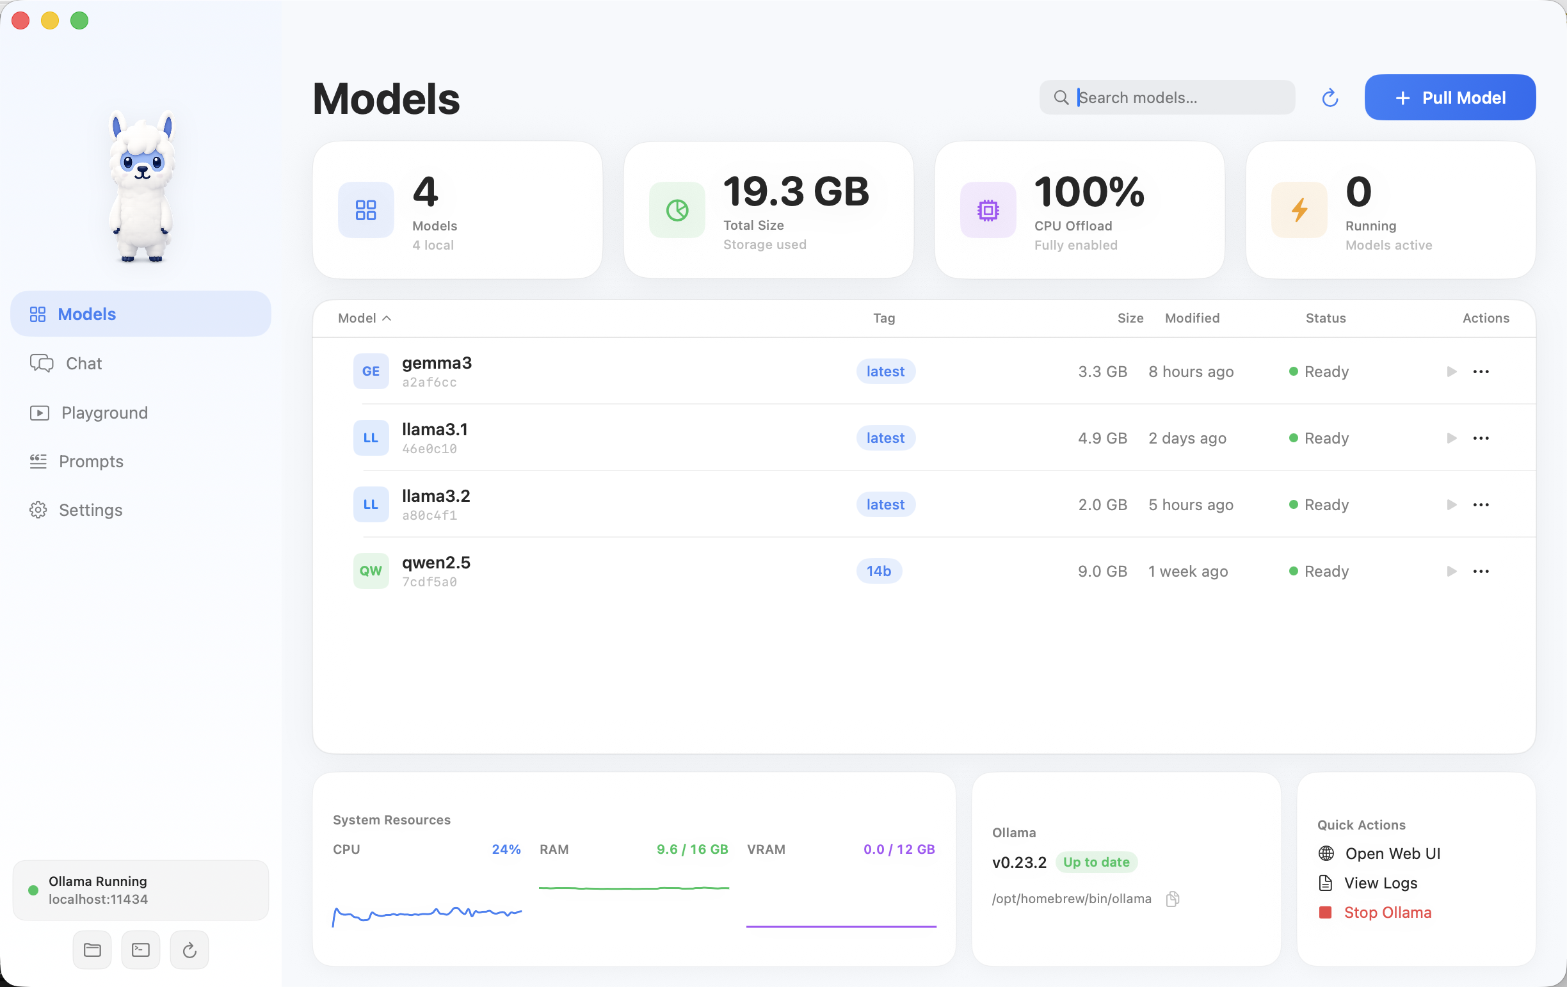Click the Models grid stat card icon
This screenshot has width=1567, height=987.
coord(366,210)
